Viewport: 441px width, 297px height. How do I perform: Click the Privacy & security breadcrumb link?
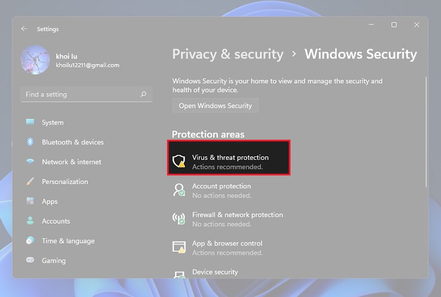(228, 54)
